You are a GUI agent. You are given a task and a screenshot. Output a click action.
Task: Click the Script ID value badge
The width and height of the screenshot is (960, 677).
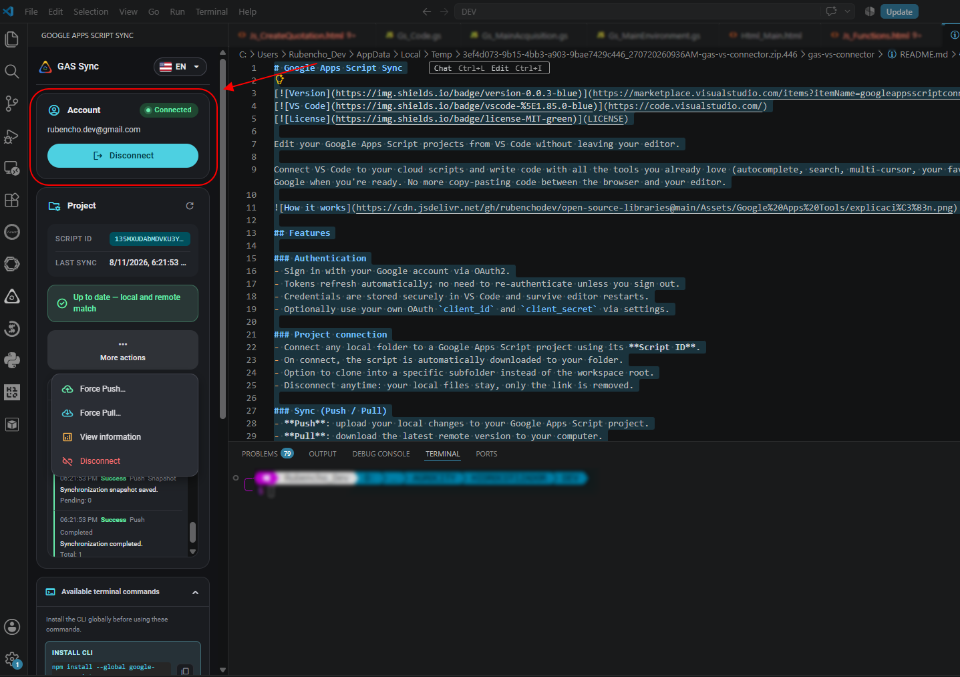point(150,239)
